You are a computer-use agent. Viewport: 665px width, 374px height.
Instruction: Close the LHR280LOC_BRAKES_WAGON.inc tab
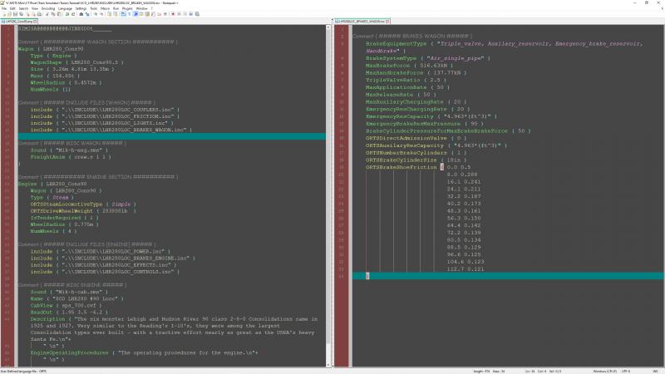tap(387, 22)
